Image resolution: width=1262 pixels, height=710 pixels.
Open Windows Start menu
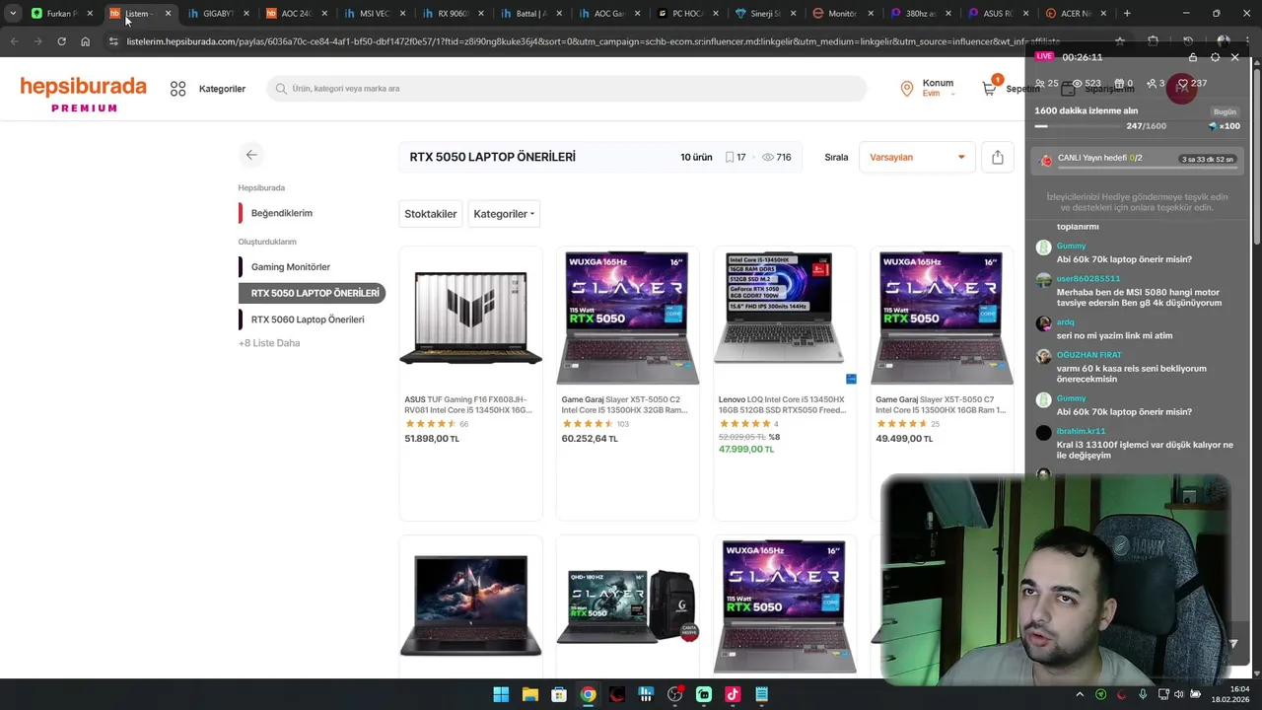coord(501,694)
